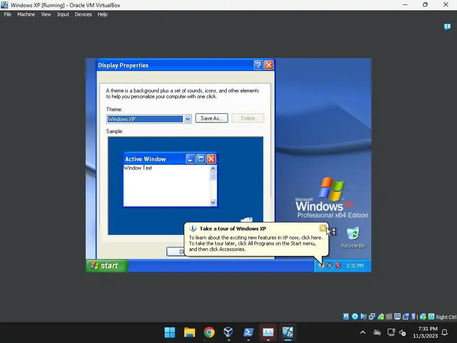Click the network adapter indicator icon
Screen dimensions: 457x343
pyautogui.click(x=372, y=317)
